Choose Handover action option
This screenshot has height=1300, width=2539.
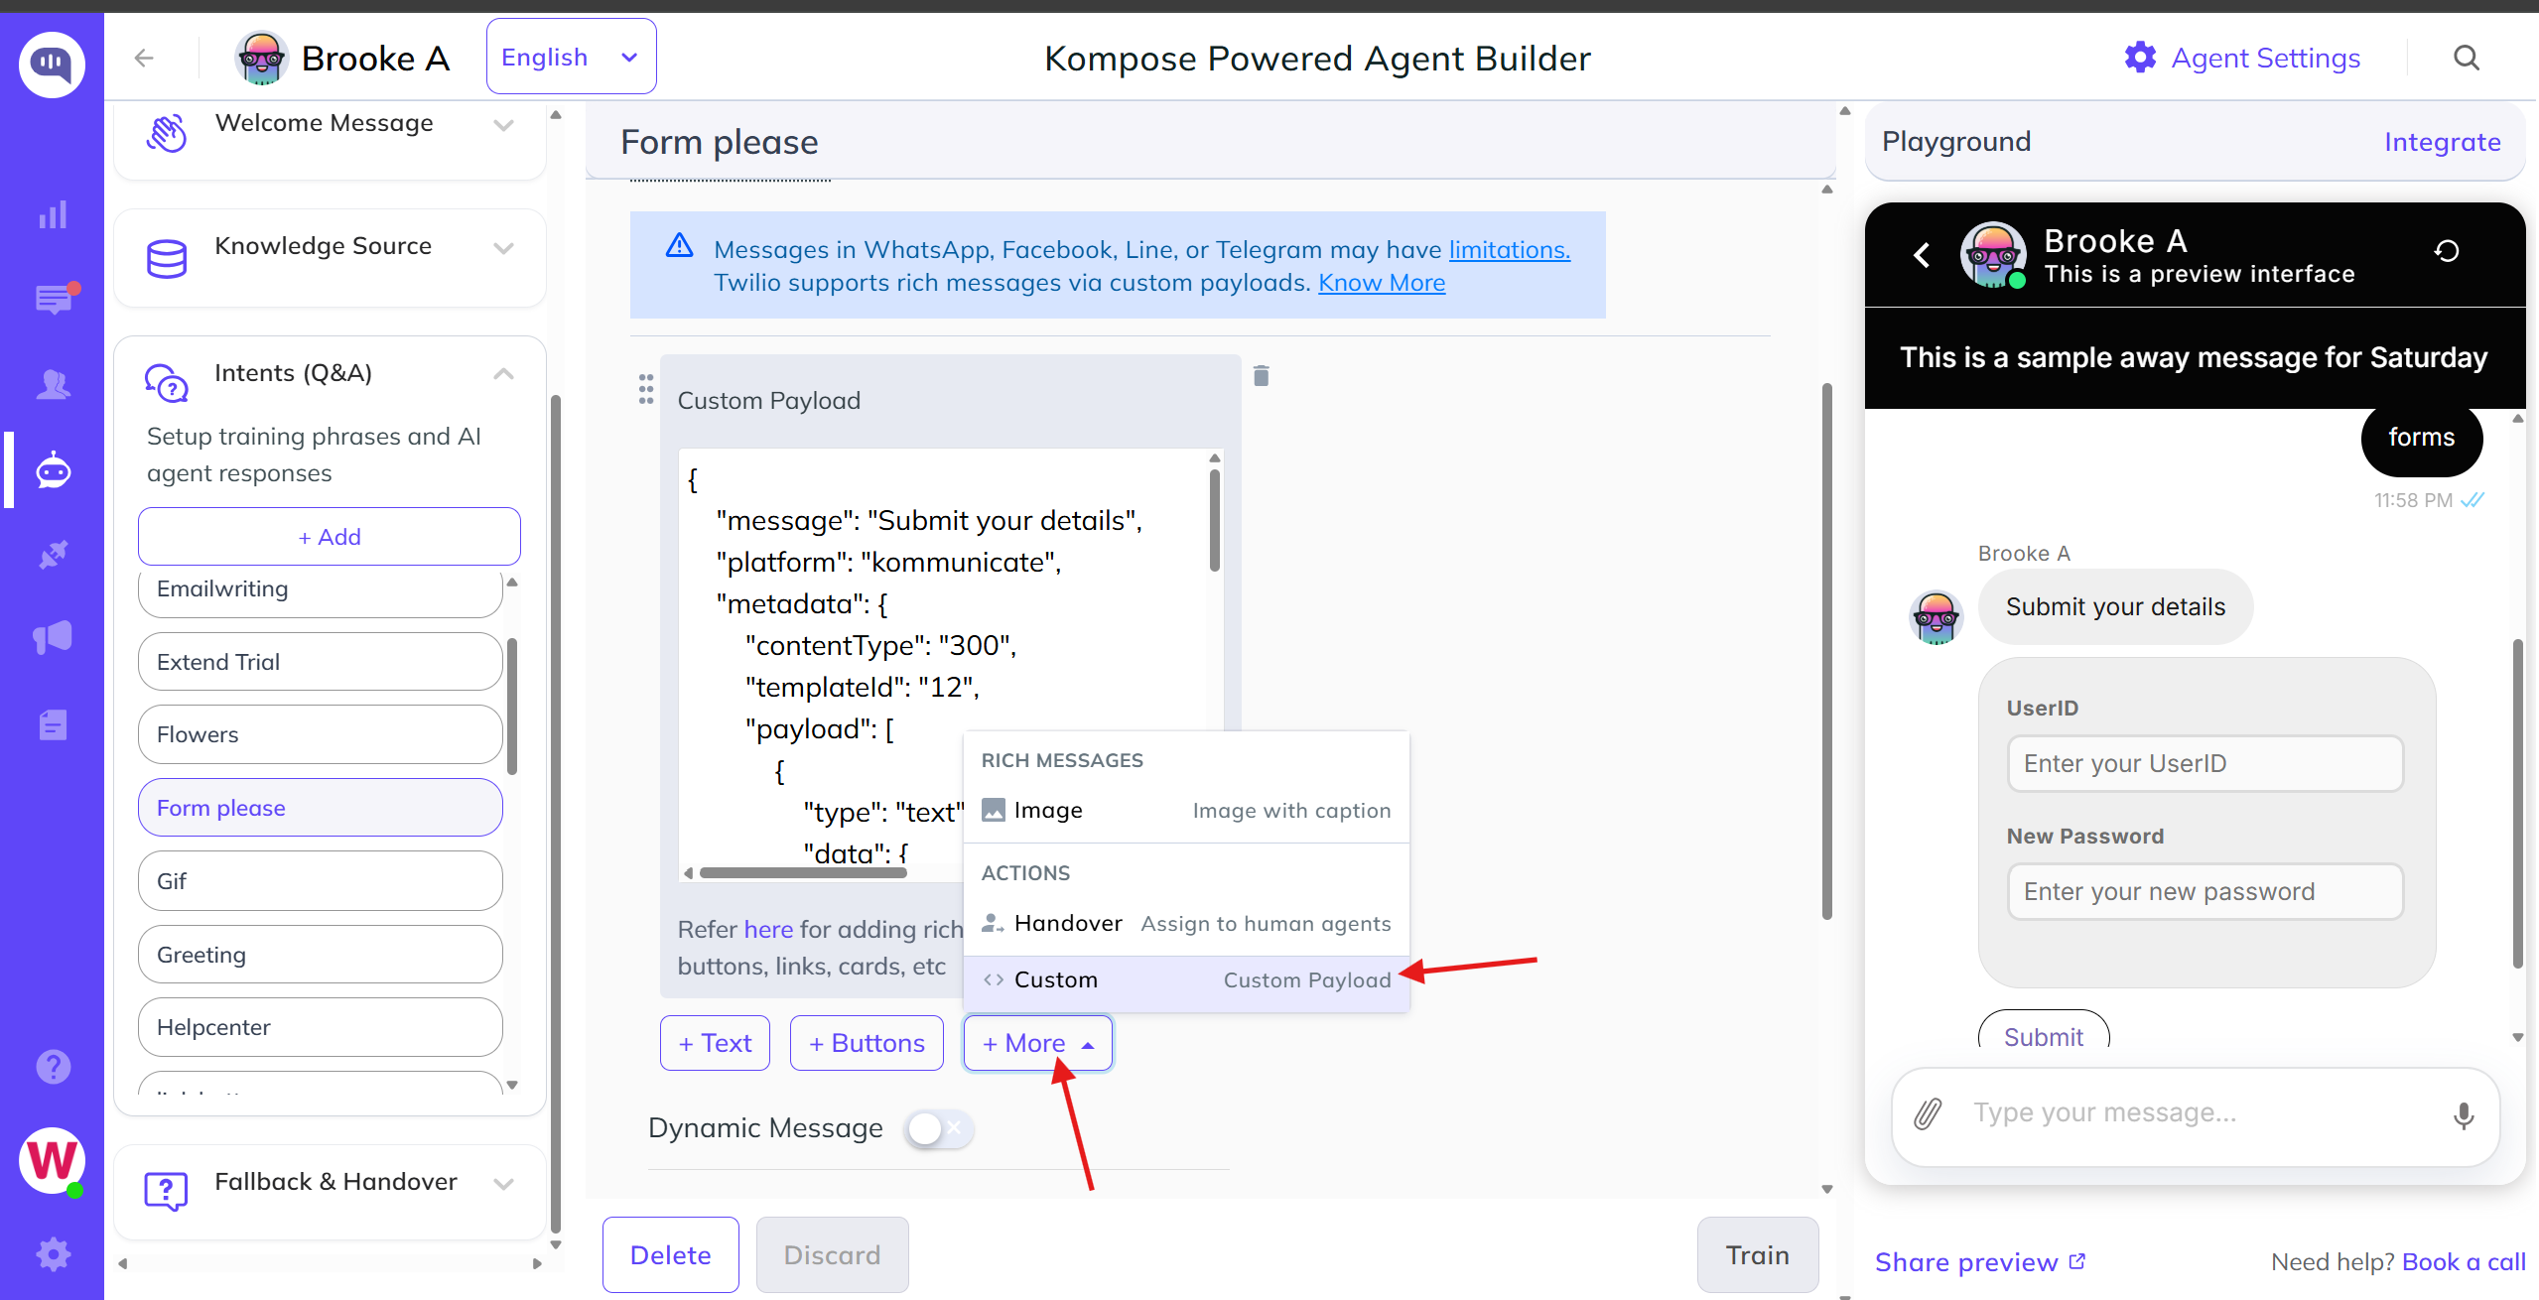1185,923
